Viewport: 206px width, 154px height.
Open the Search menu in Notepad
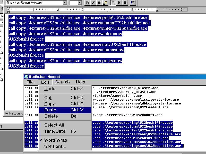point(62,82)
